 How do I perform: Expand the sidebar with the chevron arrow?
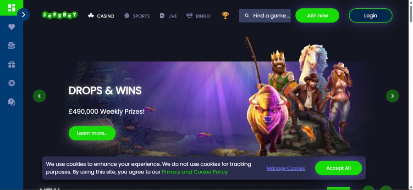click(x=23, y=15)
